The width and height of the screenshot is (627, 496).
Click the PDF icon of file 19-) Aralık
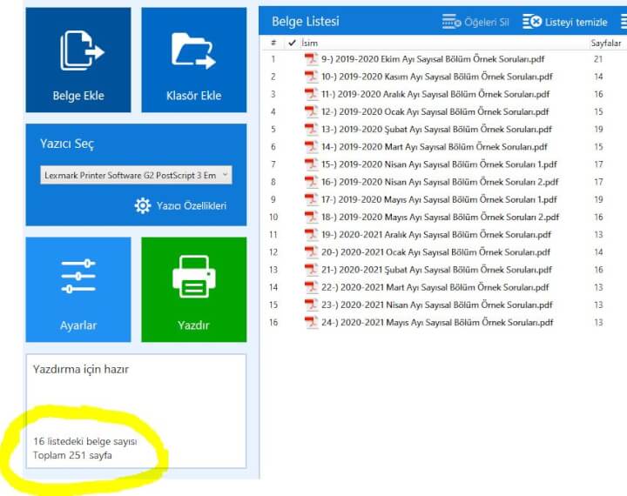coord(311,234)
